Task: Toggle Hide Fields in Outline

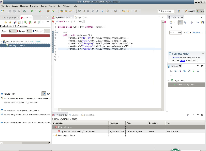Action: tap(184, 71)
